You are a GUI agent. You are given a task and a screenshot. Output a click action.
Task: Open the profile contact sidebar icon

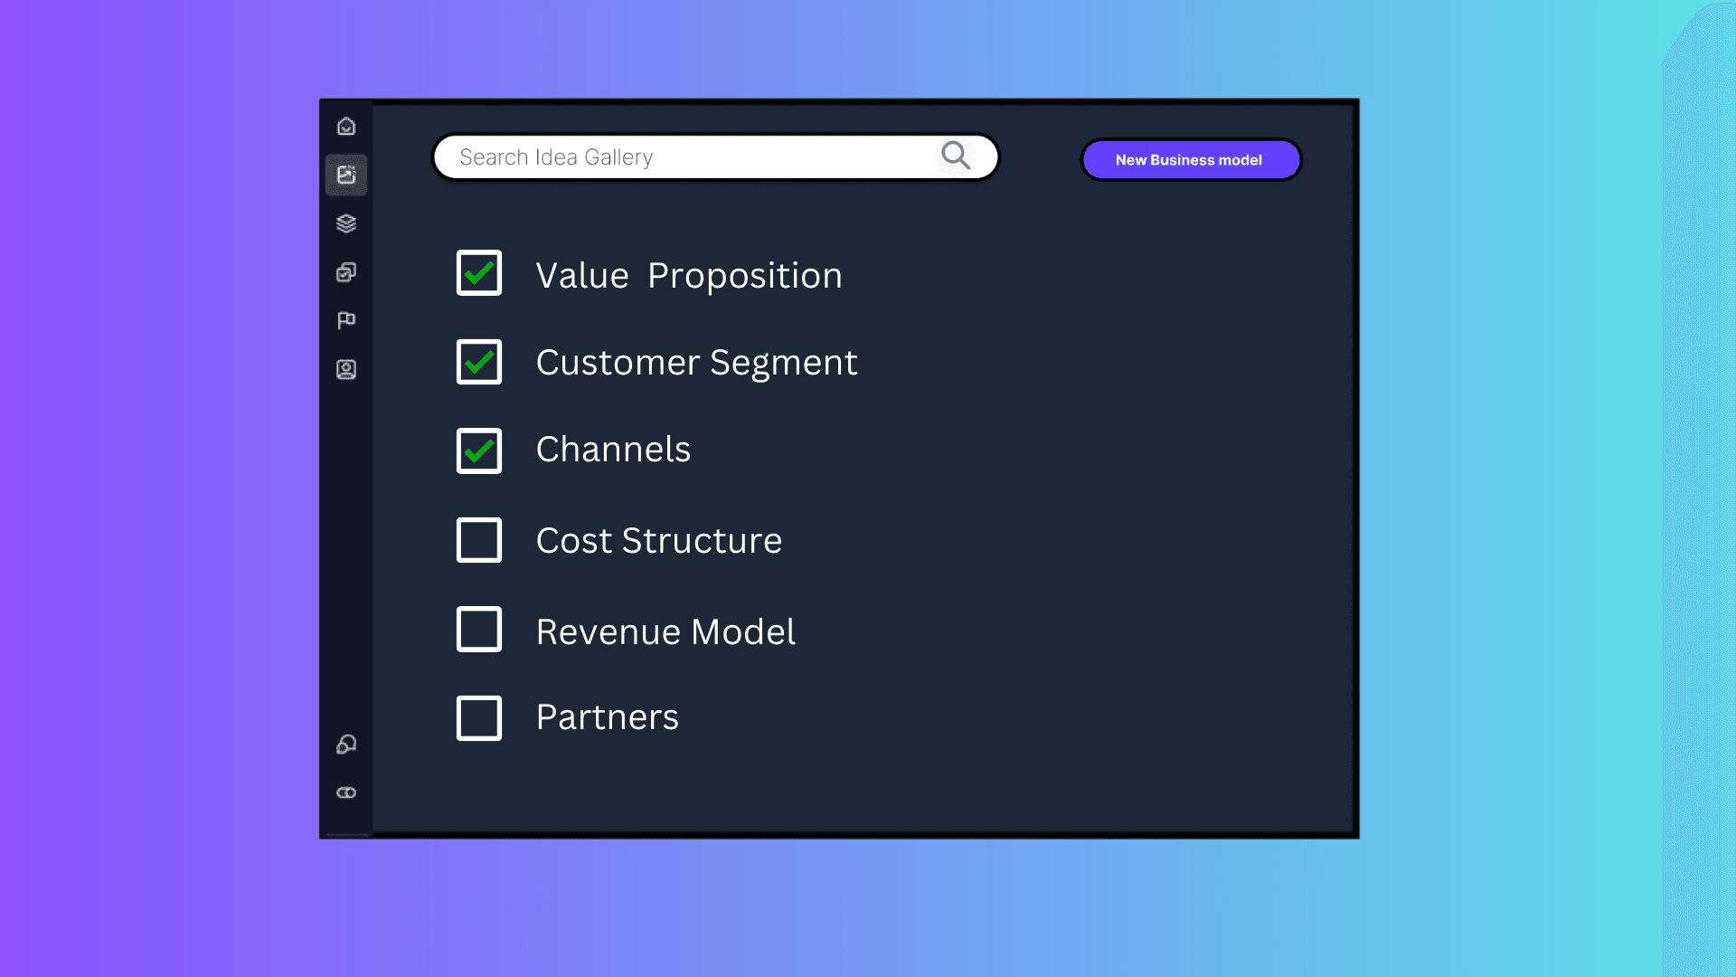click(x=346, y=369)
